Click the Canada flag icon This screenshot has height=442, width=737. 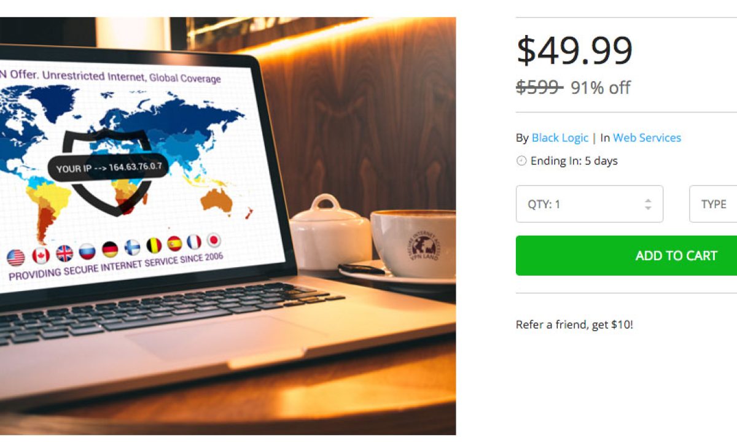[x=41, y=255]
